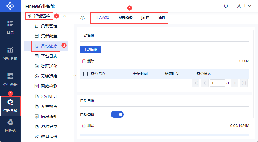Screen dimensions: 258x142
Task: Open the notification bell icon
Action: (x=226, y=6)
